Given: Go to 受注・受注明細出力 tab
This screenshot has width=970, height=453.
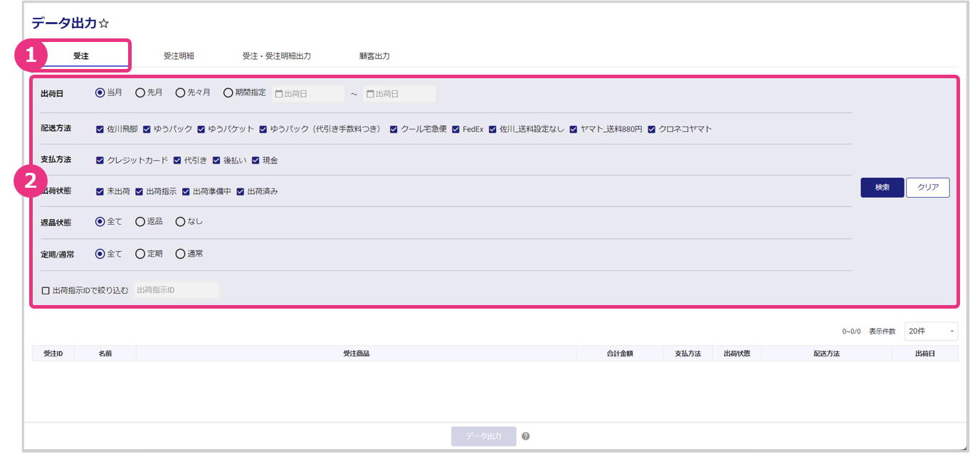Looking at the screenshot, I should pos(277,56).
